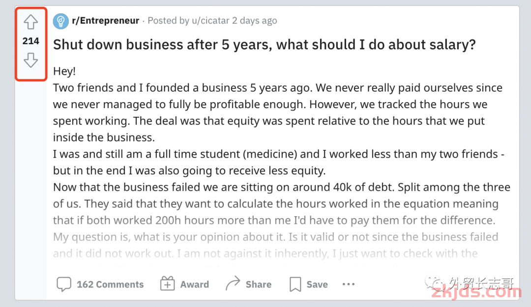
Task: Open the u/cicatar user profile
Action: click(x=210, y=21)
